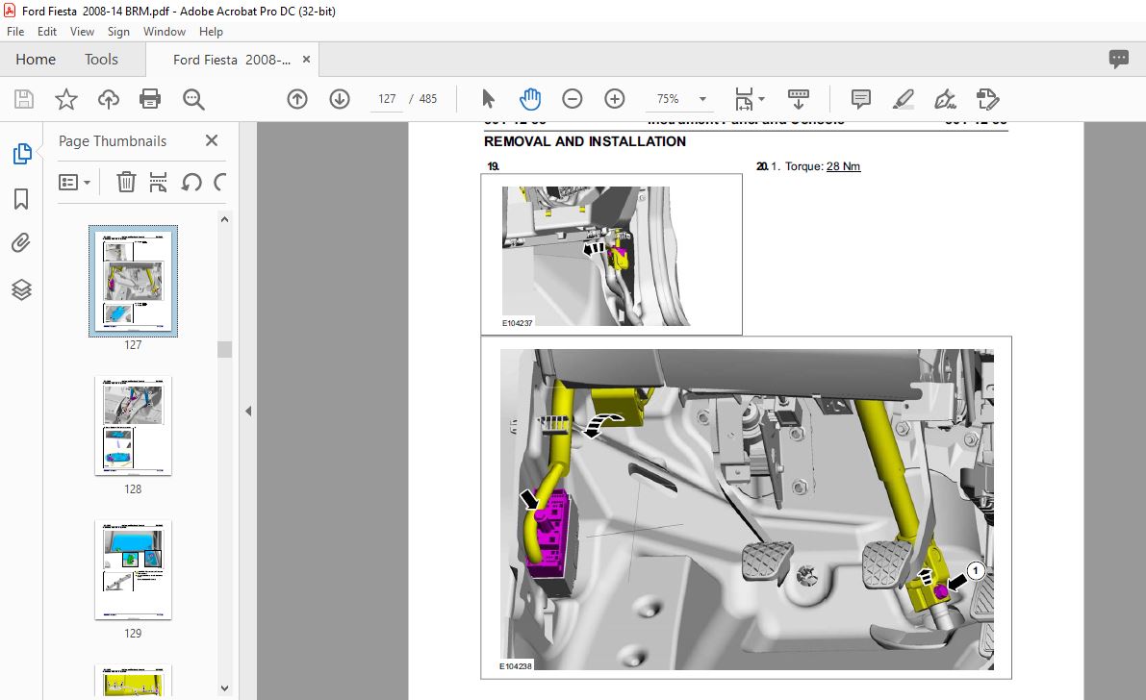Select page 127 thumbnail

[x=133, y=282]
